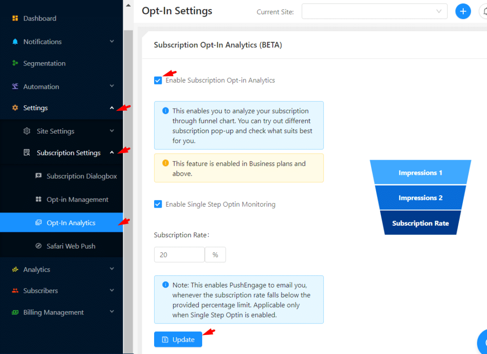Screen dimensions: 487x354
Task: Click the Billing Management money icon
Action: (15, 312)
